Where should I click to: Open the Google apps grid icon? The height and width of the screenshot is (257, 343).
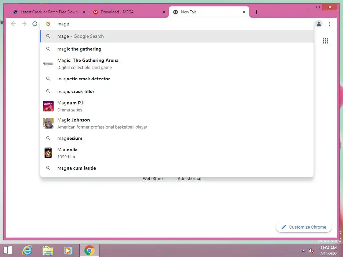pos(326,41)
